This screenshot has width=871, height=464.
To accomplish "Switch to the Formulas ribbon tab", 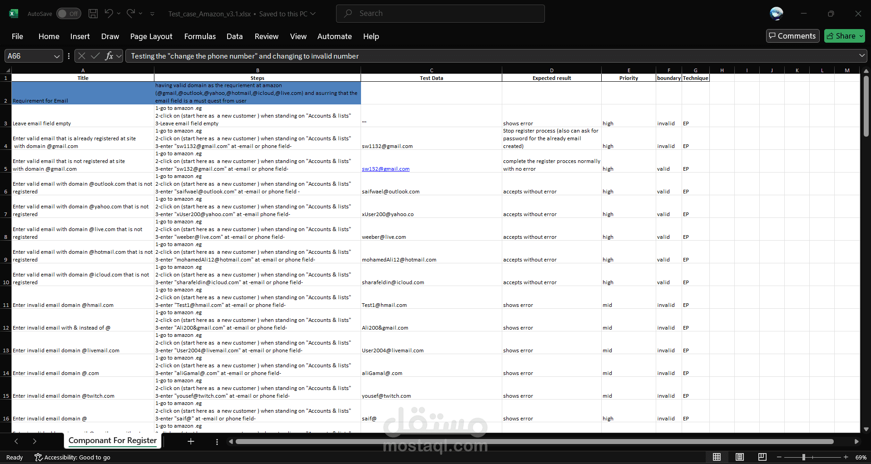I will [199, 36].
